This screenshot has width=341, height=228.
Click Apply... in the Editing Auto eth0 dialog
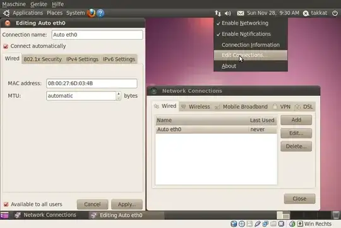click(x=127, y=205)
